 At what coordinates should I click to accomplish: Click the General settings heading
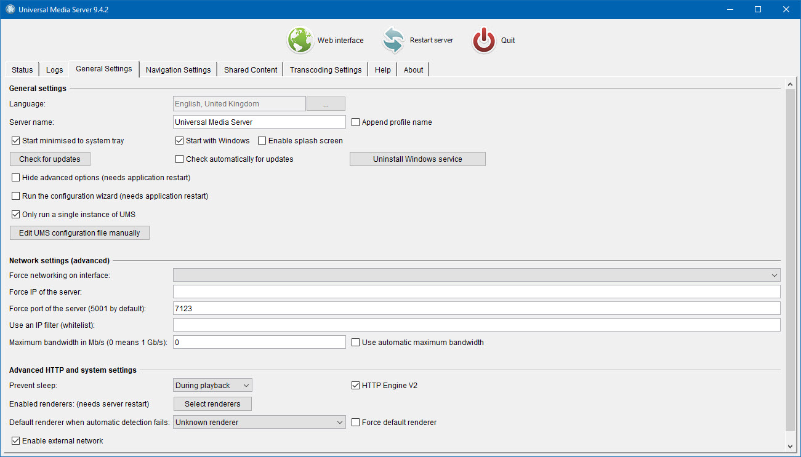tap(38, 89)
